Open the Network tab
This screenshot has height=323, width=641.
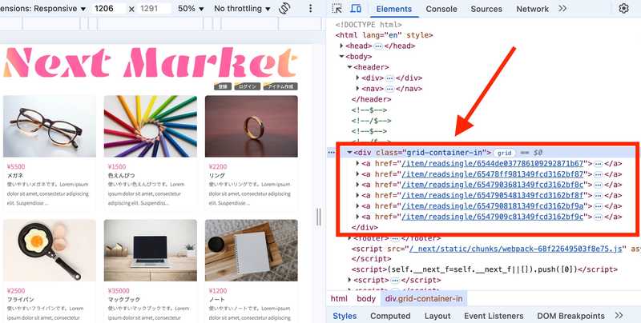pyautogui.click(x=532, y=9)
